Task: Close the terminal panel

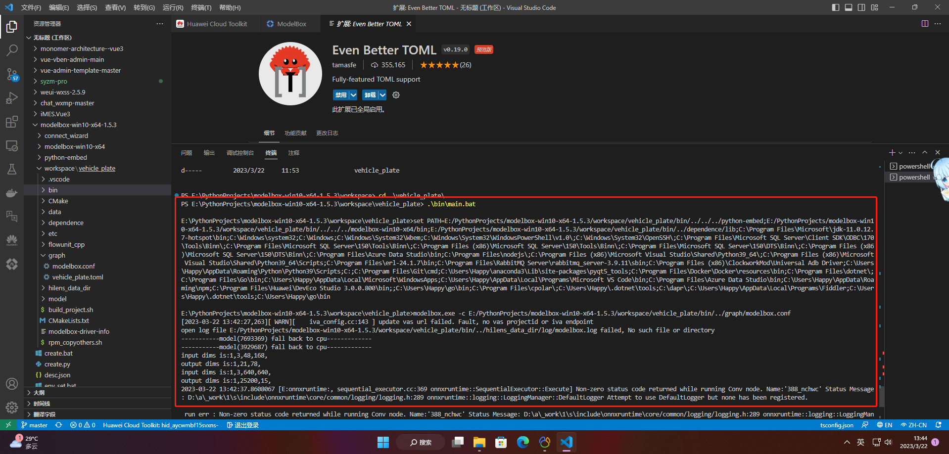Action: (x=938, y=152)
